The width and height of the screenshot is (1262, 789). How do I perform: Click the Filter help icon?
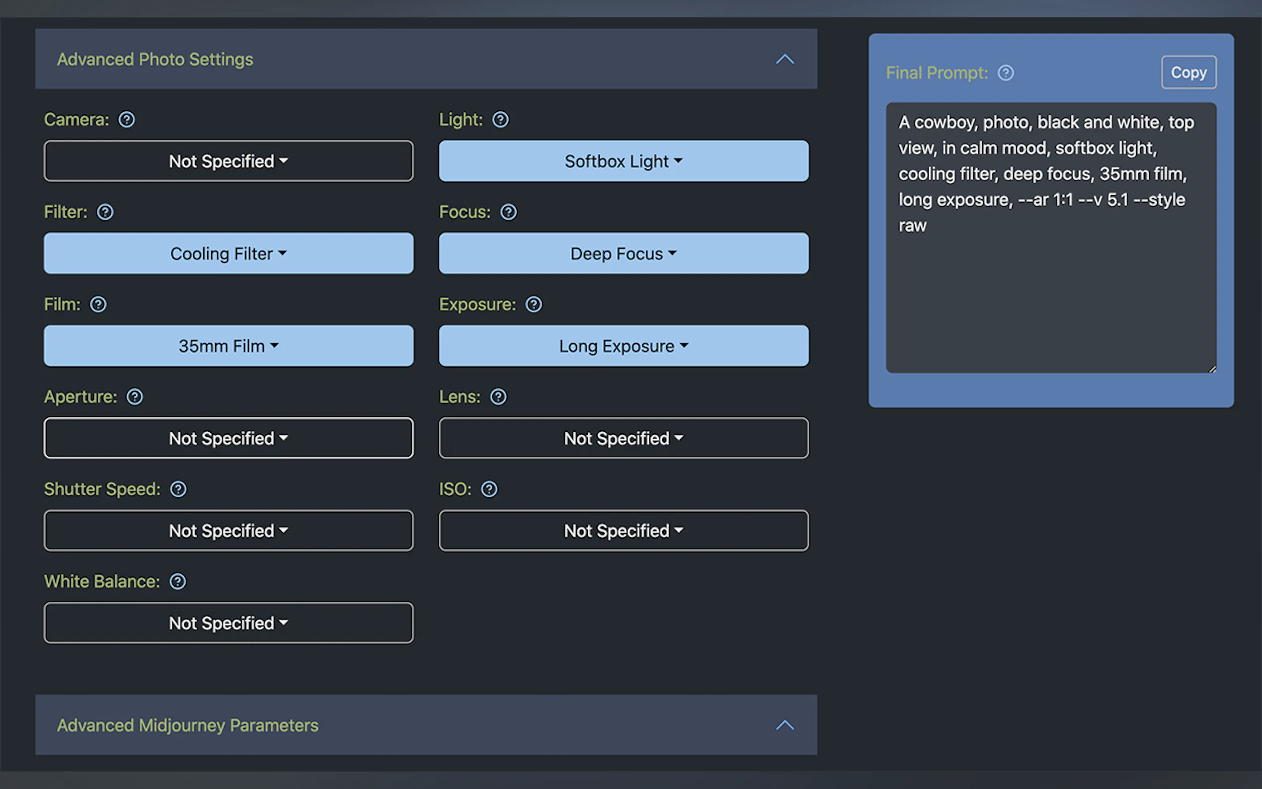105,212
